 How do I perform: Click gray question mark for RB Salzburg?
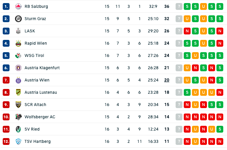coord(179,6)
